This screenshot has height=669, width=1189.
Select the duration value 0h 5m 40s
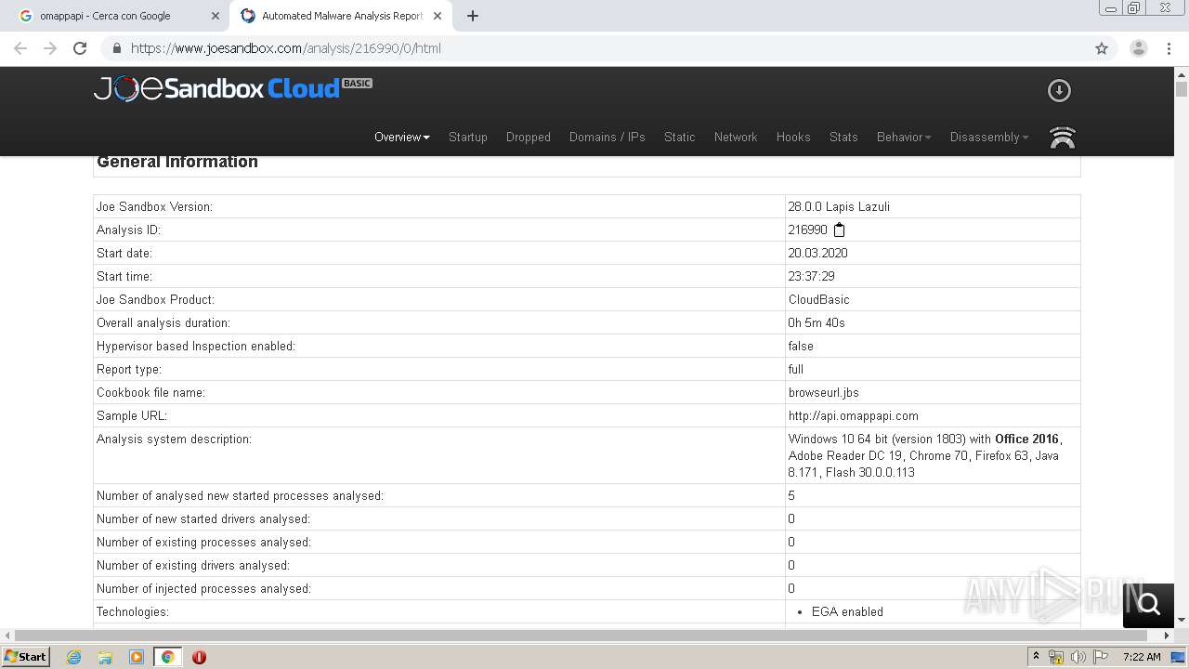tap(816, 322)
